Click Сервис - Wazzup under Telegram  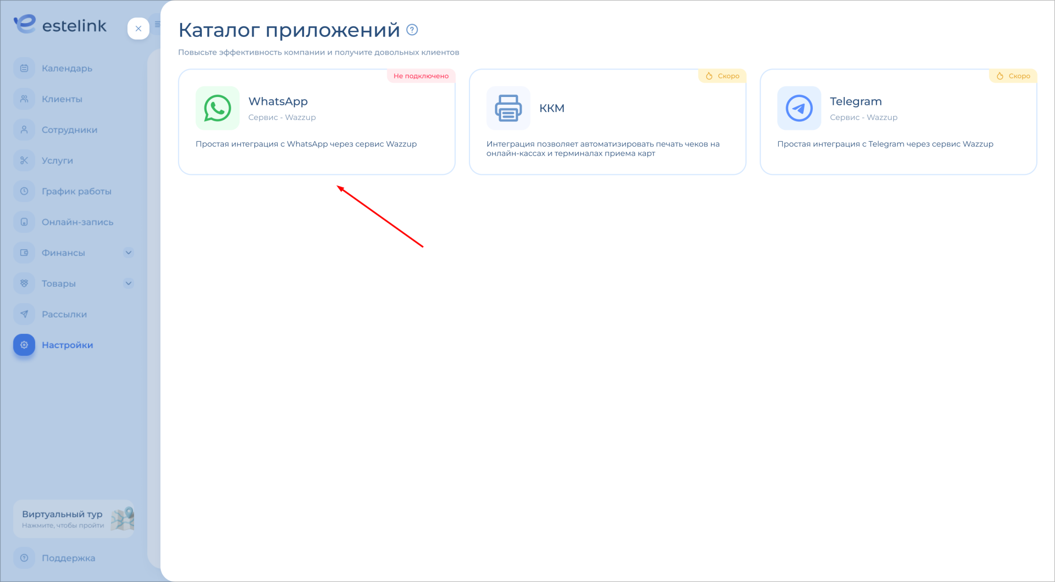(863, 117)
